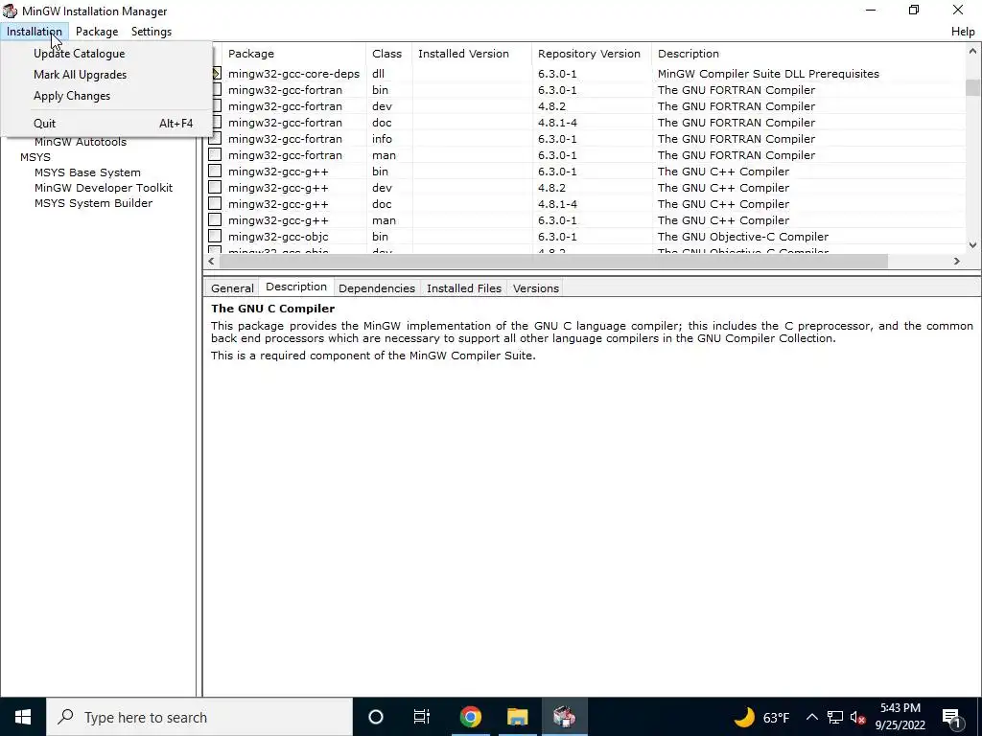Click the 'The GNU Objective-C Compiler' cell

point(743,237)
